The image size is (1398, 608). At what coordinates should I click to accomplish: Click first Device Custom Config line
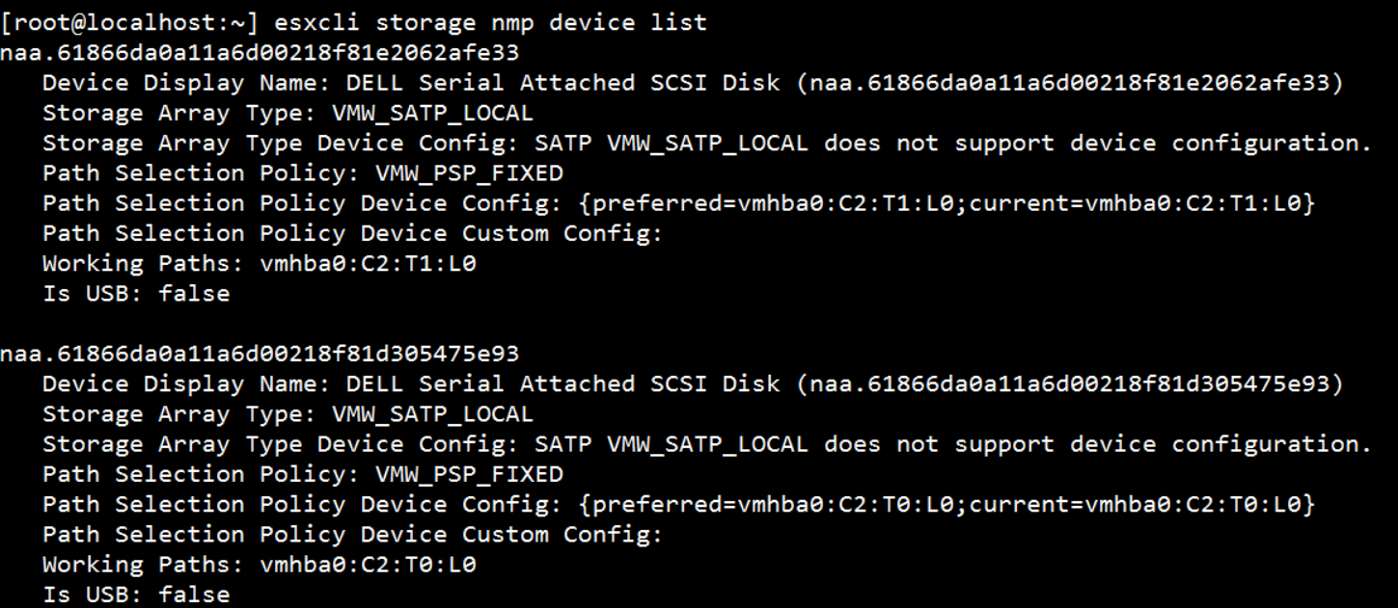point(353,233)
